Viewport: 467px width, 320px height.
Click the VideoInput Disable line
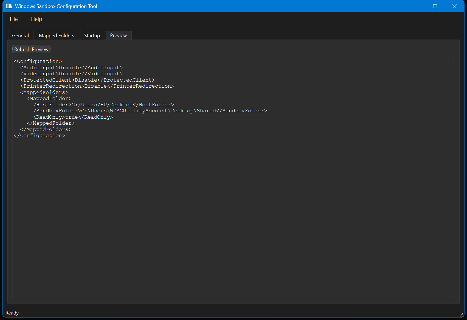click(72, 74)
